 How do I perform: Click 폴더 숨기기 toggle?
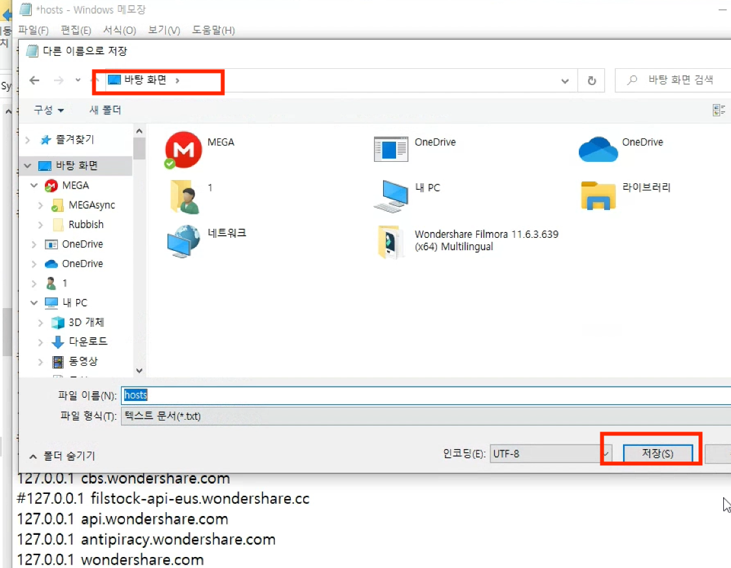tap(62, 456)
